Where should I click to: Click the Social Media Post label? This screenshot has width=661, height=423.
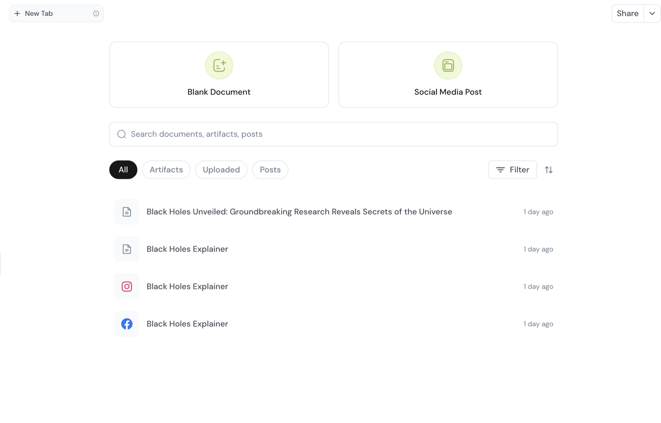click(x=448, y=92)
